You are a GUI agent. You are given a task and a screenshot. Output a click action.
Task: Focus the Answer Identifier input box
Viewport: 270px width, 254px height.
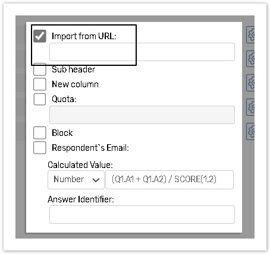pos(142,214)
